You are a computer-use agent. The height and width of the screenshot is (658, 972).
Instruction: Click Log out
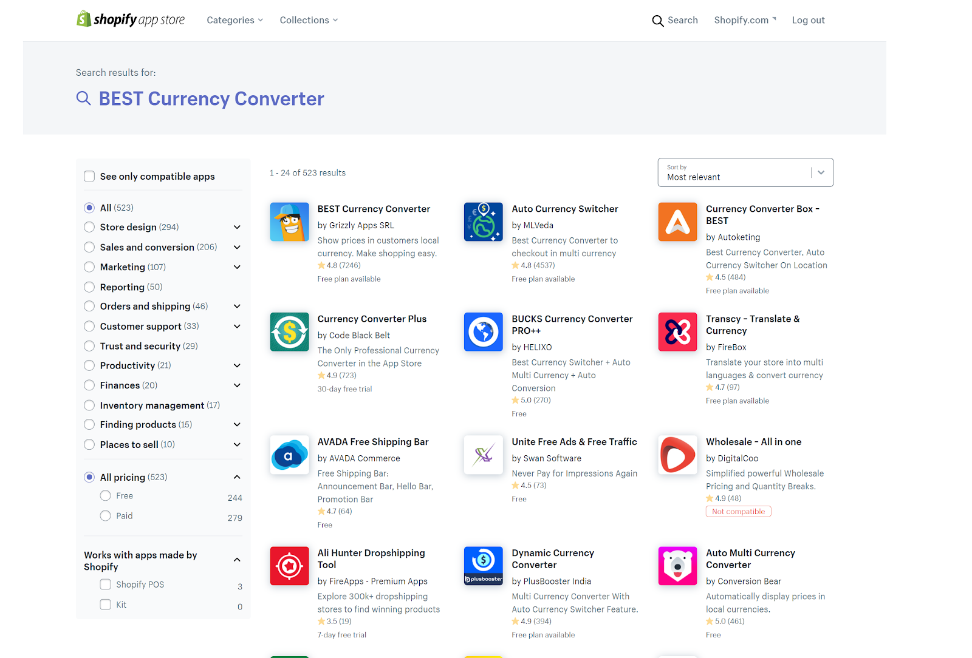click(x=808, y=20)
